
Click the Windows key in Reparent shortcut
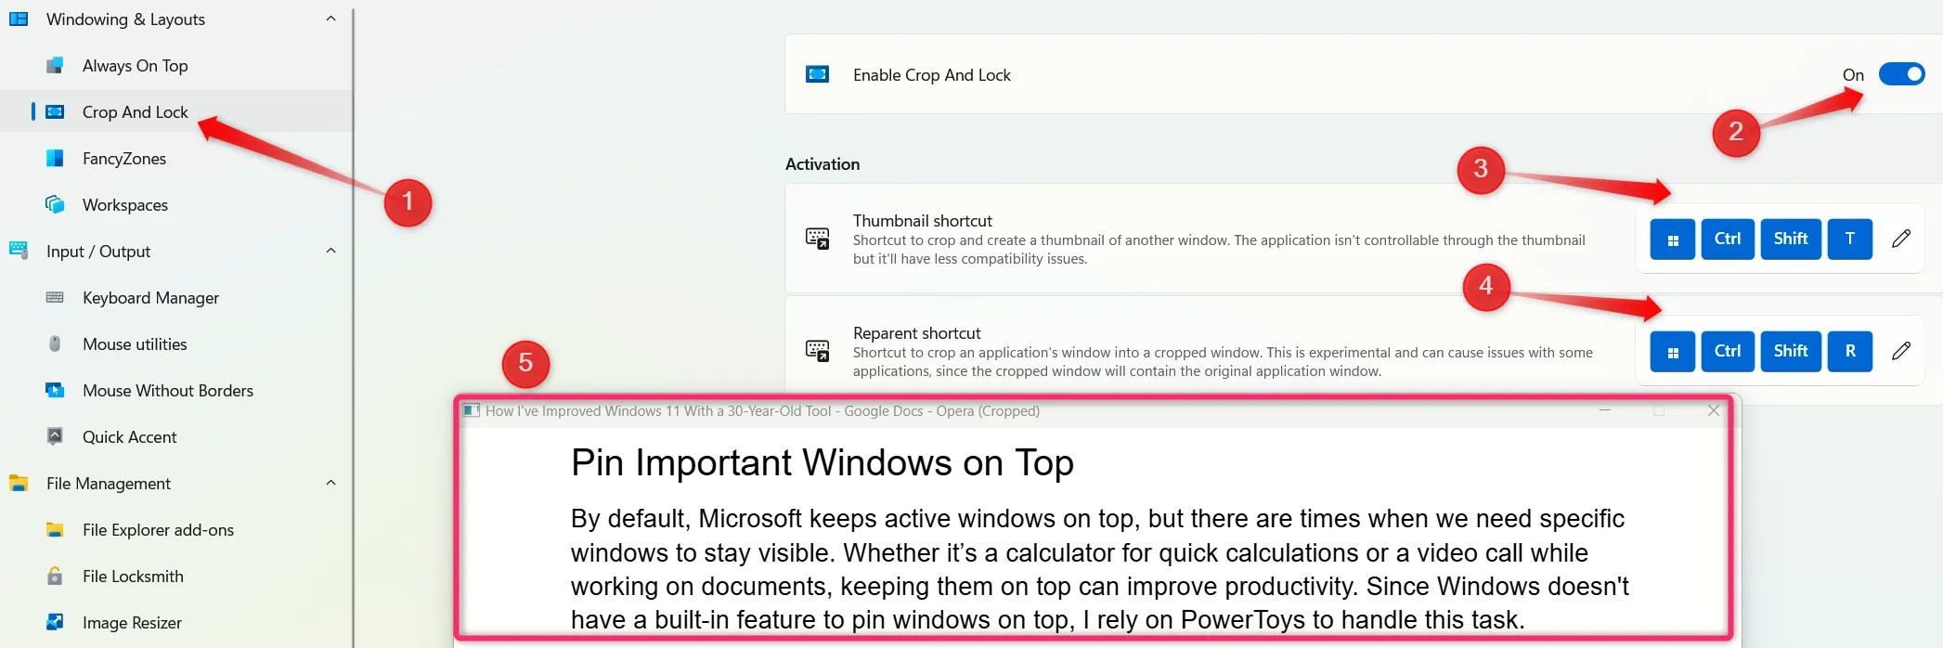(x=1672, y=352)
